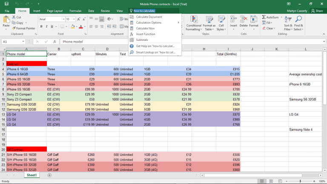Click the Tell Me search input field
Viewport: 327px width, 184px height.
pyautogui.click(x=154, y=11)
